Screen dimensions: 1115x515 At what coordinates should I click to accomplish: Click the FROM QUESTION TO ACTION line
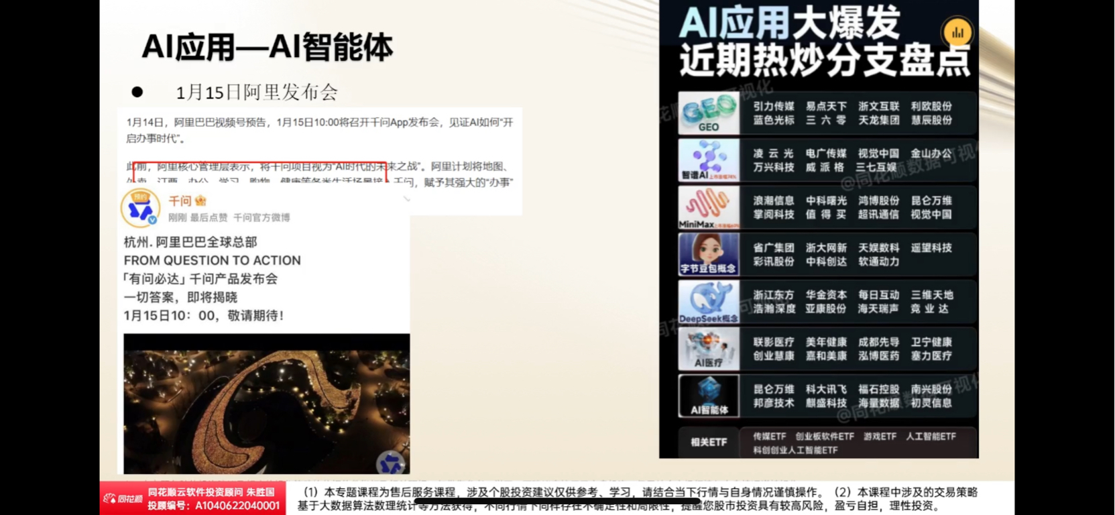pos(212,260)
